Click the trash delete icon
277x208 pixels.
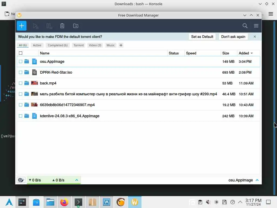pos(62,26)
